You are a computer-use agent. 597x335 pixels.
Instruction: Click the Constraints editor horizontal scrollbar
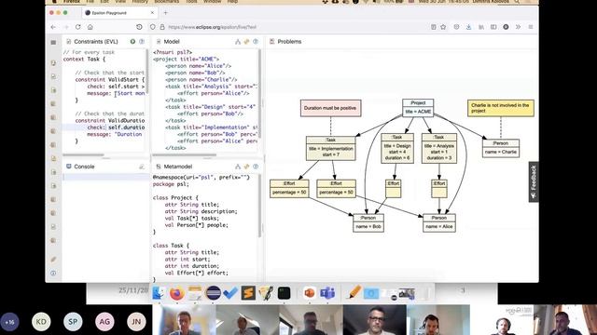(83, 155)
